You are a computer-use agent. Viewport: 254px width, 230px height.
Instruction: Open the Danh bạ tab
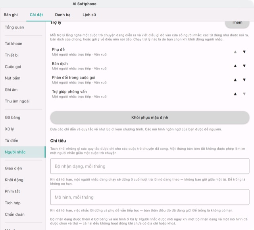click(63, 15)
